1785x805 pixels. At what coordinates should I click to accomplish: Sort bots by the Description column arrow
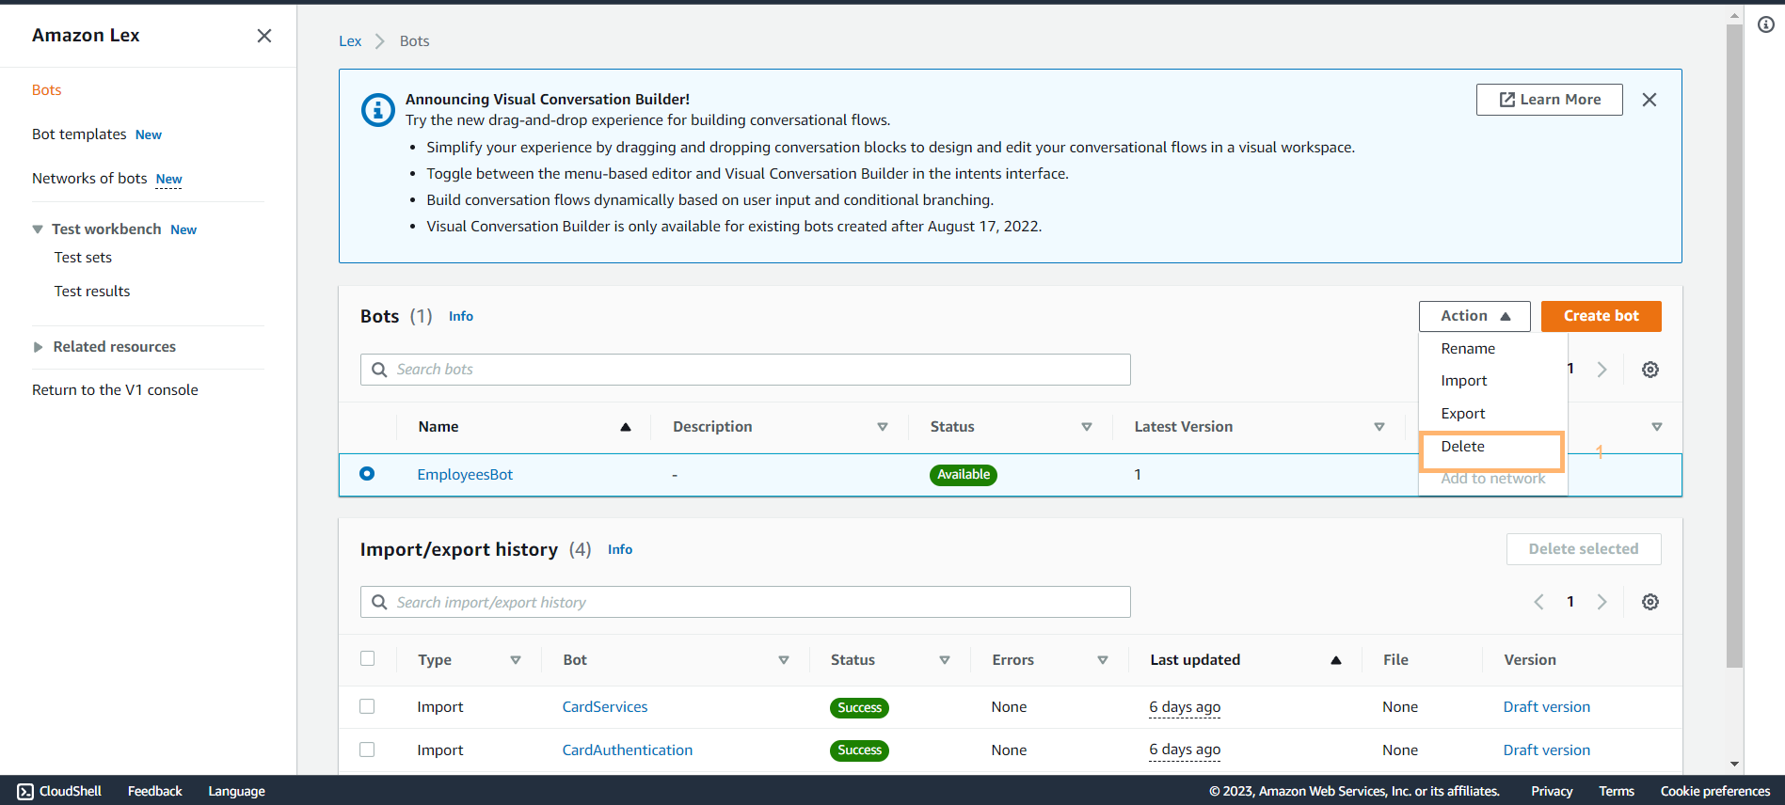pos(883,427)
